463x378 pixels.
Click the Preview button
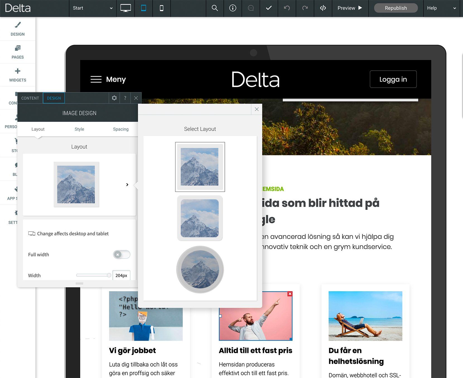click(350, 8)
